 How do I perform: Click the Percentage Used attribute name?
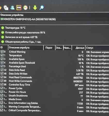pos(17,66)
